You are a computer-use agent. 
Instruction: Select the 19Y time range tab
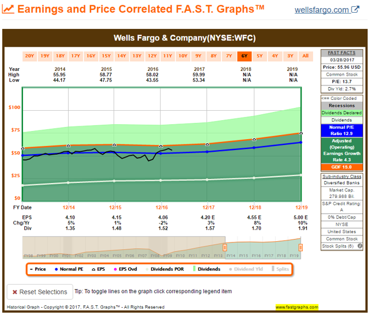click(45, 56)
